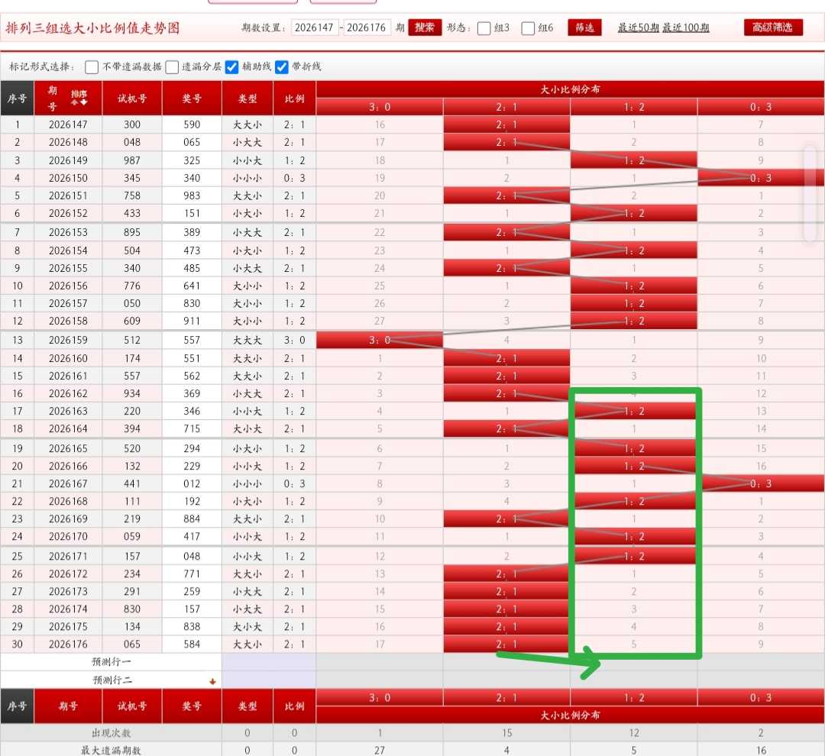Show the 最近100期 results
Viewport: 825px width, 756px height.
point(685,27)
